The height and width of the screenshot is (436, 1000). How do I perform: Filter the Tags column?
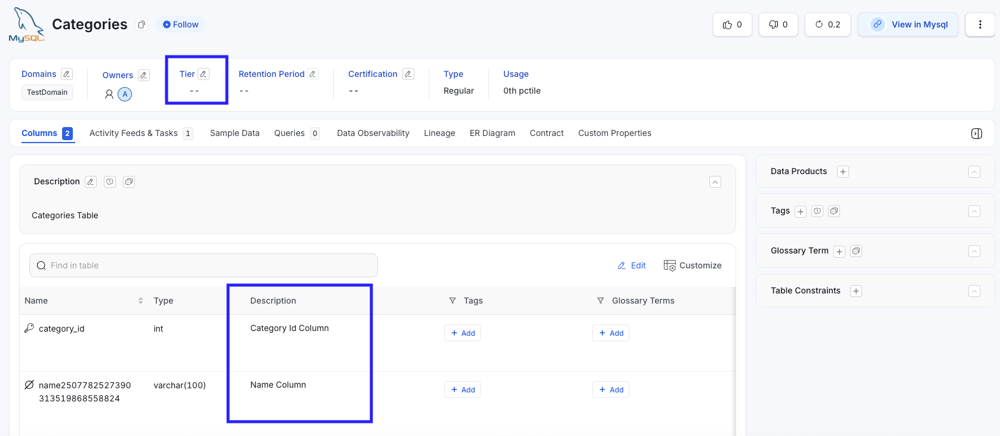pyautogui.click(x=453, y=301)
